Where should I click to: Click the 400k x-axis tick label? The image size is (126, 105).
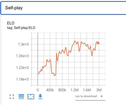coord(50,90)
